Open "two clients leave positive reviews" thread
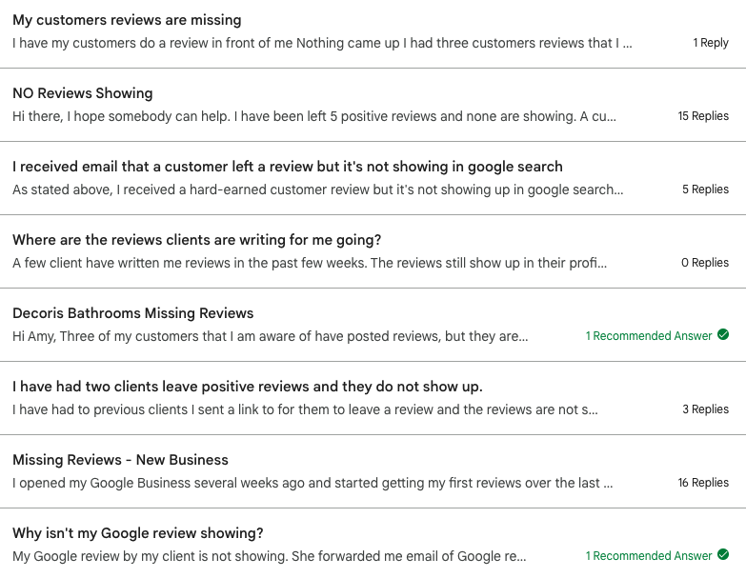This screenshot has height=578, width=746. [x=248, y=387]
